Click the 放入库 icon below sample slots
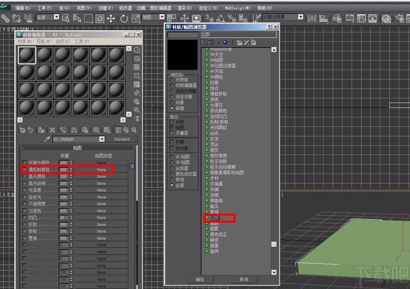410x289 pixels. (x=84, y=130)
